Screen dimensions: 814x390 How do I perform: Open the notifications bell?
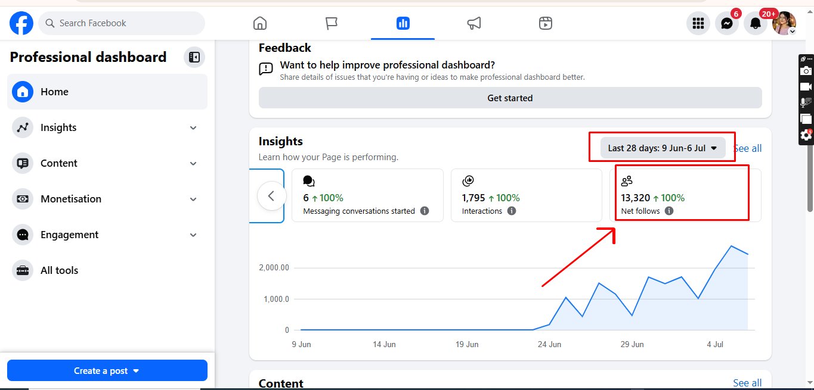tap(756, 23)
